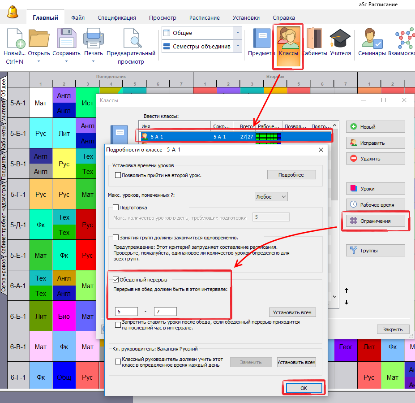Click the Установить всем lunch button
This screenshot has height=403, width=415.
[x=293, y=312]
